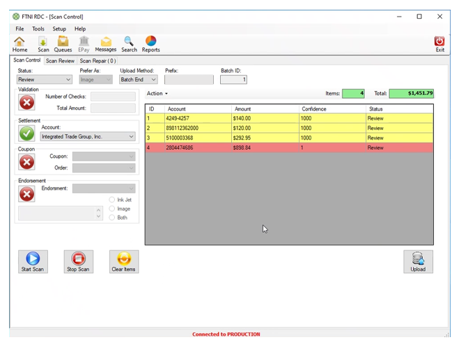Click the Coupon red X status icon
The image size is (459, 342).
[x=26, y=162]
